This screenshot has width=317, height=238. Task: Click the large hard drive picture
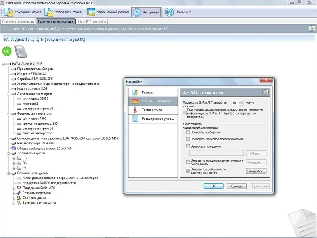click(x=21, y=52)
